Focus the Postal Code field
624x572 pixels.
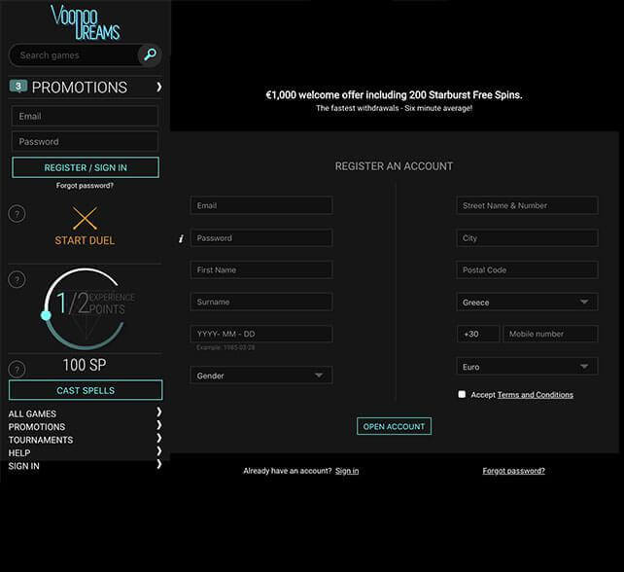tap(527, 269)
